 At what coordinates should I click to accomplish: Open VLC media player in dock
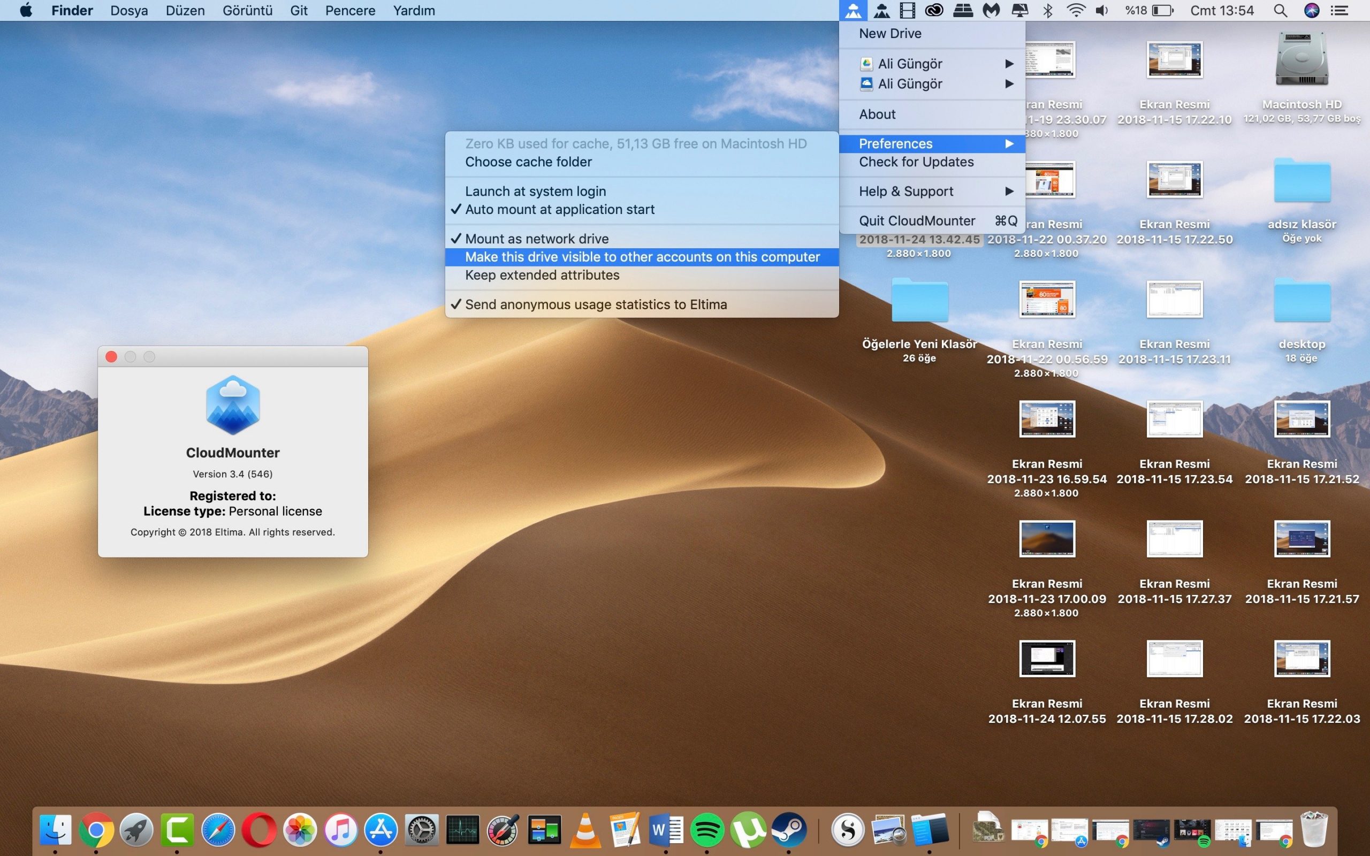[585, 830]
